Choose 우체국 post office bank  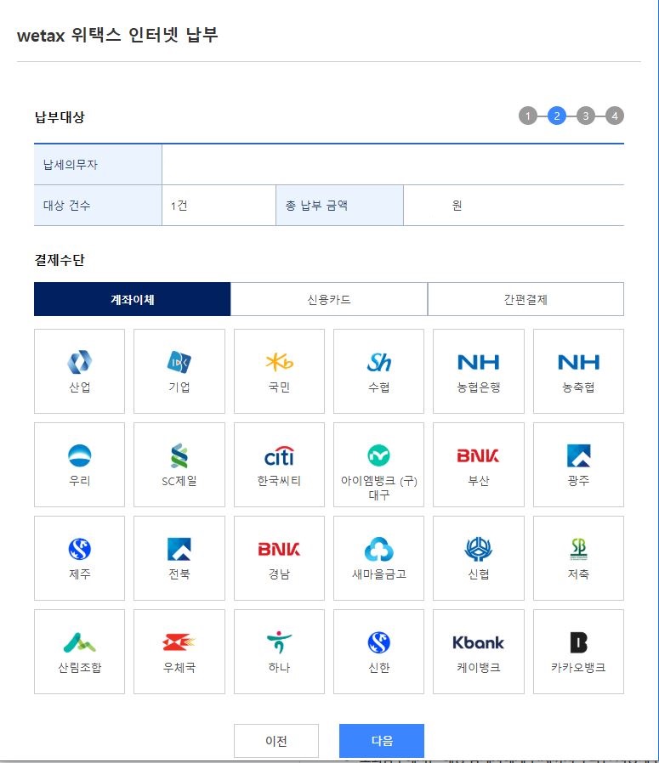click(179, 652)
